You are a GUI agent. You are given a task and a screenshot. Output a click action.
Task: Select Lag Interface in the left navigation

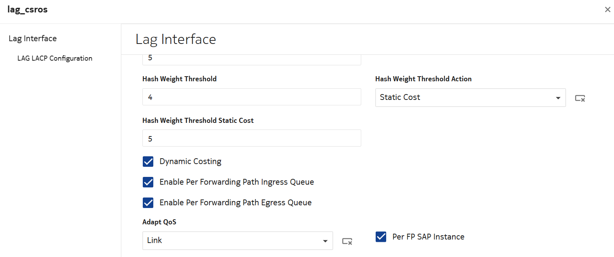33,38
